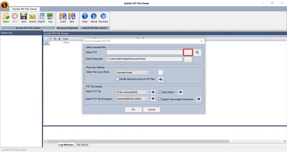Screen dimensions: 287x152
Task: Click the scroll left arrow
Action: 45,141
